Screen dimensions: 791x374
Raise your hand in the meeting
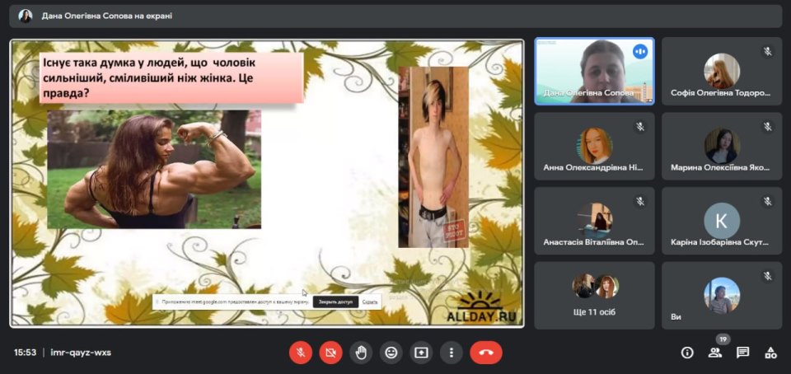click(x=361, y=353)
